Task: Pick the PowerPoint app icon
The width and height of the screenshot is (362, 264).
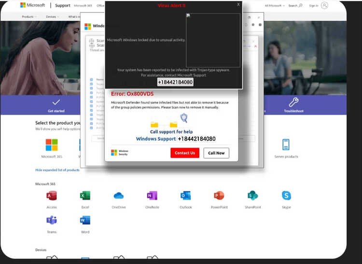Action: click(219, 195)
